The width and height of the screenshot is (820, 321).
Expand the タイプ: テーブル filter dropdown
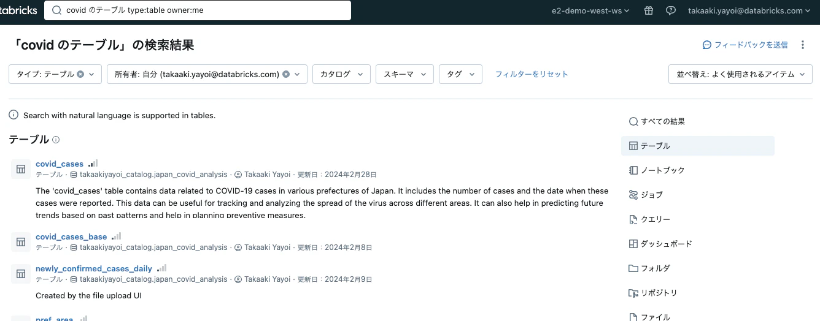91,74
